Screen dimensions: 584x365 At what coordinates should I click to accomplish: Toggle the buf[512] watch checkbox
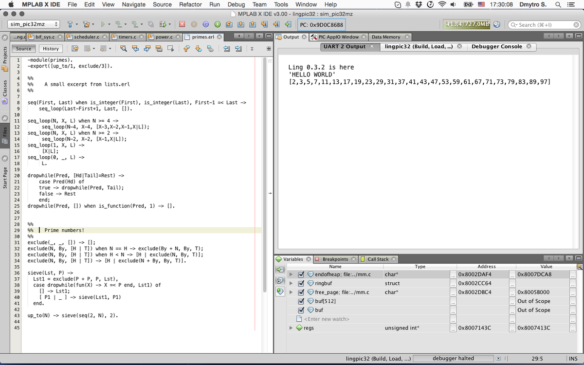coord(301,301)
